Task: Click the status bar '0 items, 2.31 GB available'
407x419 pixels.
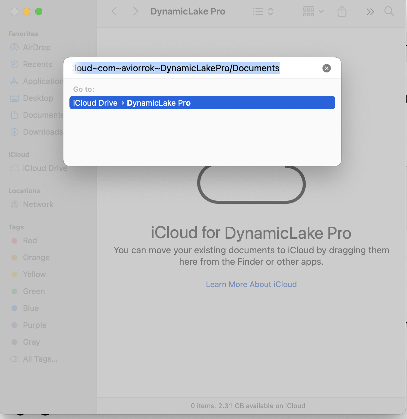Action: coord(248,406)
